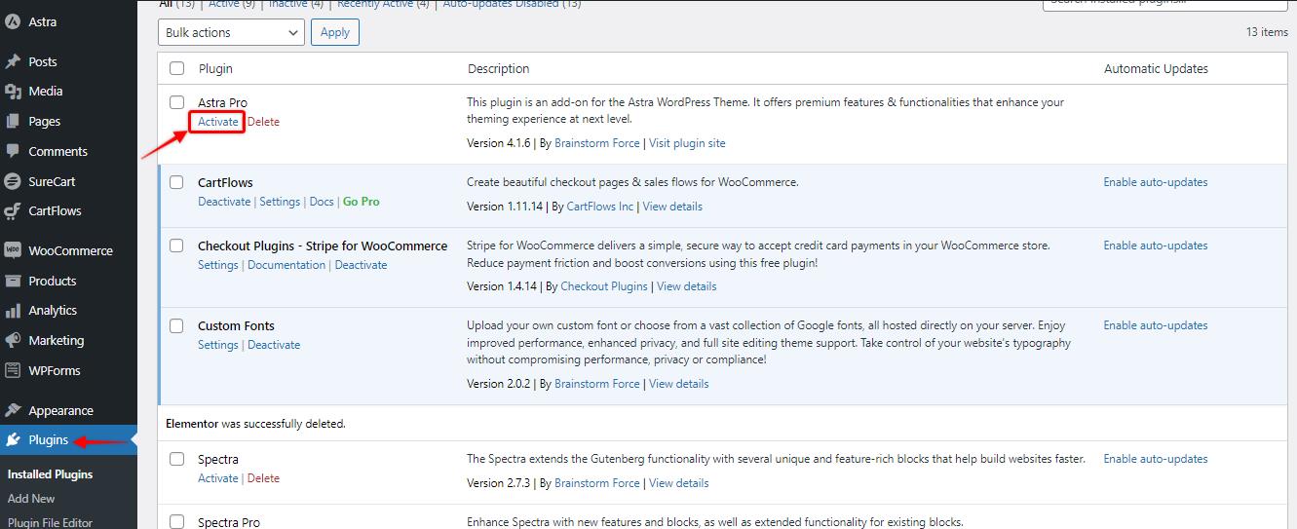Open the WPForms sidebar menu
This screenshot has height=529, width=1297.
[54, 370]
